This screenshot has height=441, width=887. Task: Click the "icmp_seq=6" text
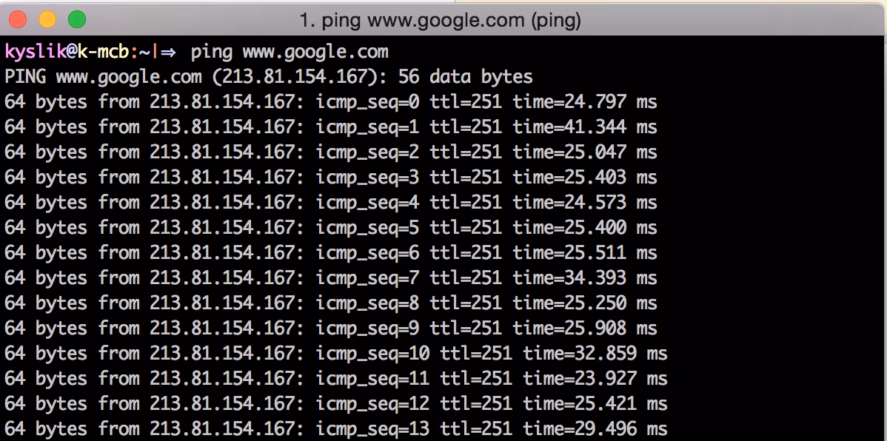pyautogui.click(x=367, y=253)
